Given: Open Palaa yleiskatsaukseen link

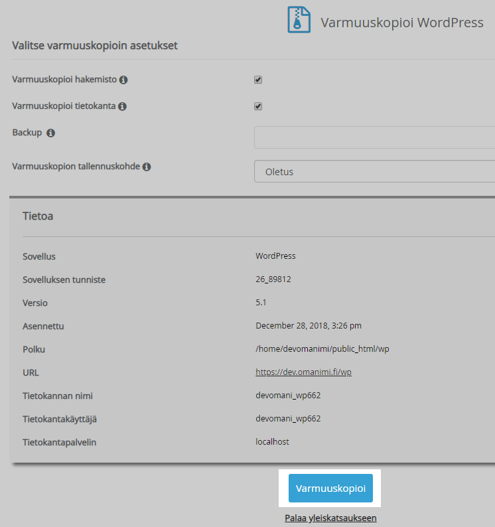Looking at the screenshot, I should pos(330,518).
